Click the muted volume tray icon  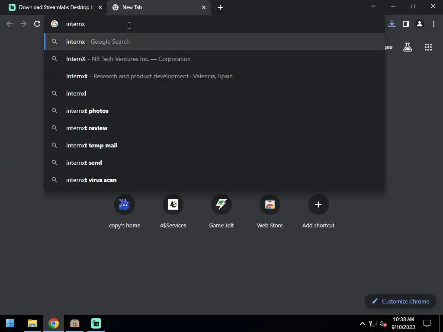(x=383, y=323)
